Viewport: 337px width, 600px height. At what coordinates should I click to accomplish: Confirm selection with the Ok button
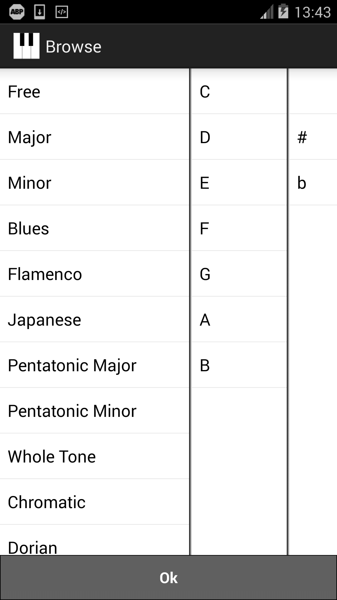coord(168,577)
